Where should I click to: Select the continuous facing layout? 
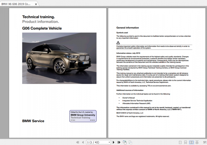[197, 142]
